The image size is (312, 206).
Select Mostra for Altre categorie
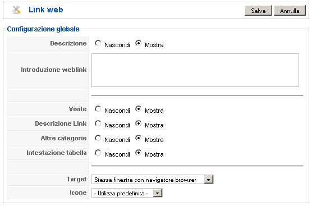[138, 138]
